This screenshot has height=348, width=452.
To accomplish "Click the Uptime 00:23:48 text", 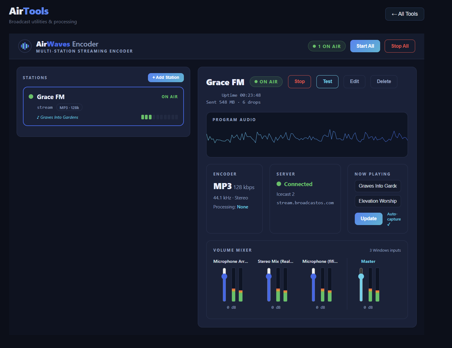I will point(241,95).
